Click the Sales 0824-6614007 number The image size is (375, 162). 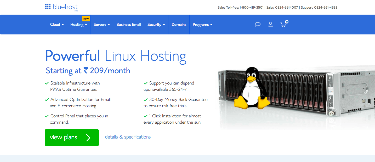(282, 8)
